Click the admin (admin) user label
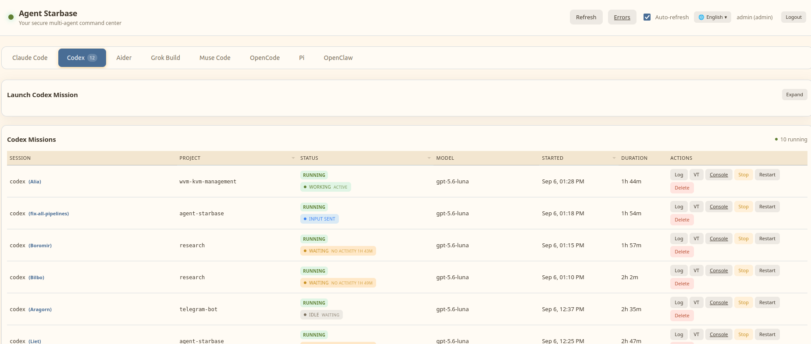The height and width of the screenshot is (344, 811). click(754, 17)
